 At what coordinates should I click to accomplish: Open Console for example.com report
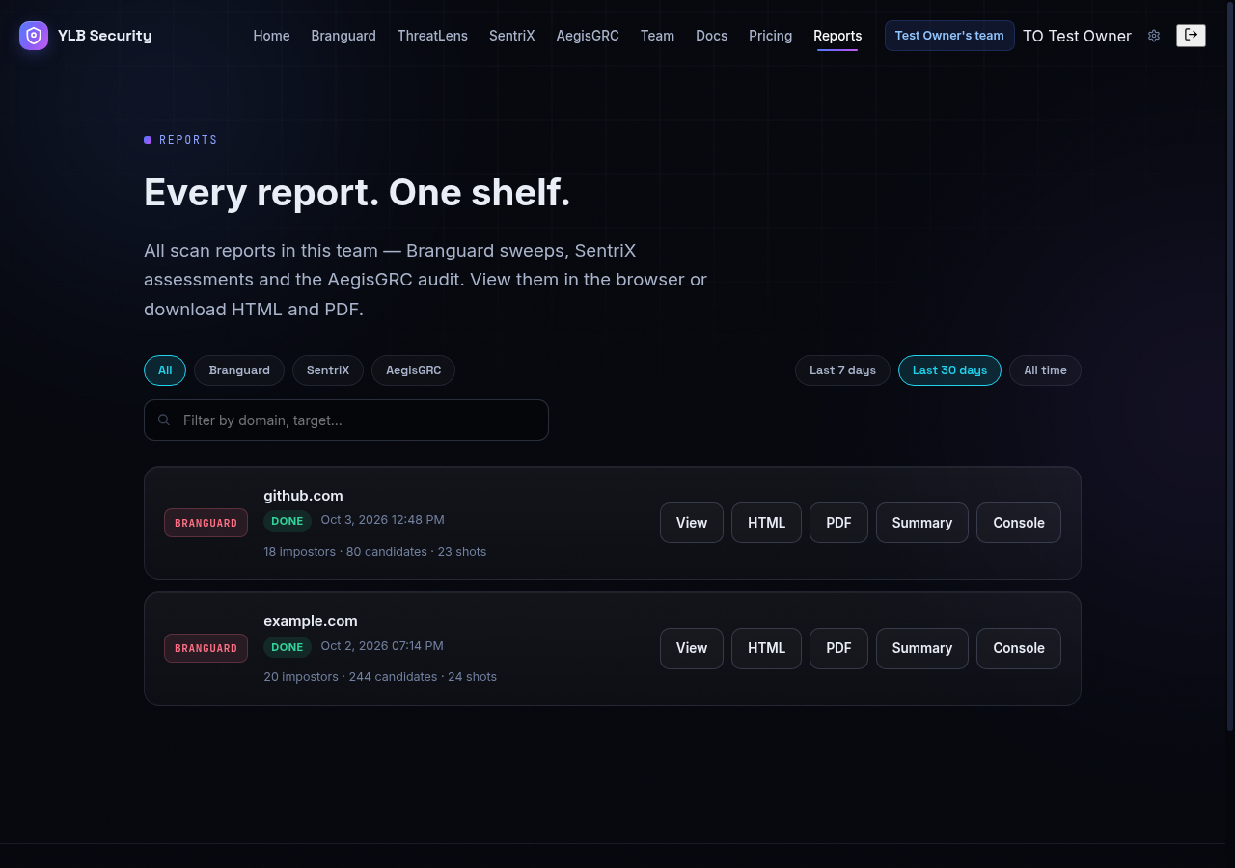[x=1019, y=648]
